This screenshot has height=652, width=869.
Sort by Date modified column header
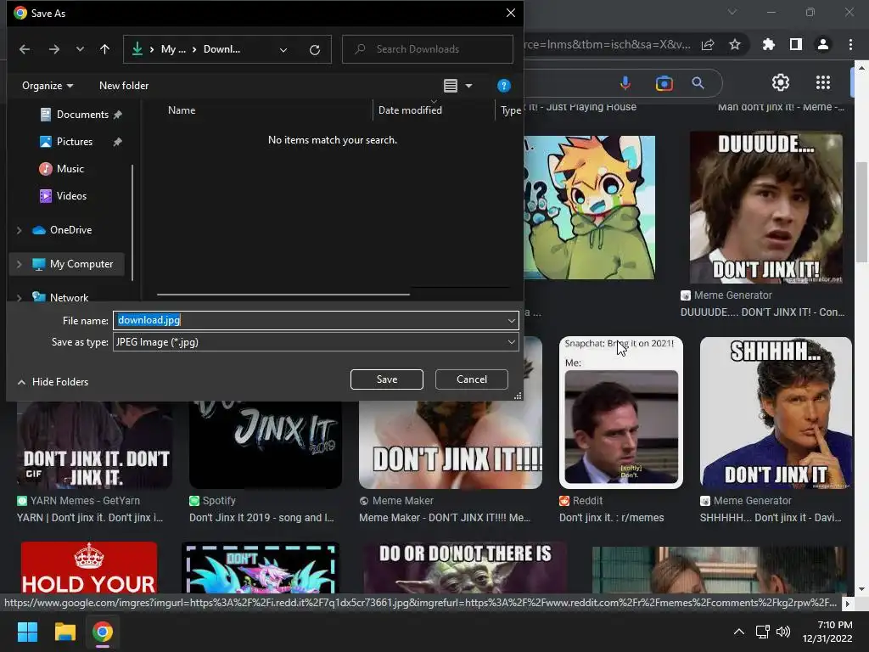(x=410, y=110)
